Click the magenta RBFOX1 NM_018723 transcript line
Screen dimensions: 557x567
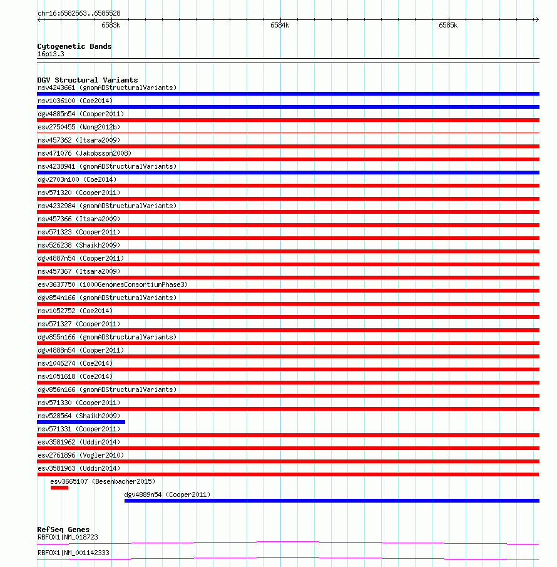pos(288,543)
